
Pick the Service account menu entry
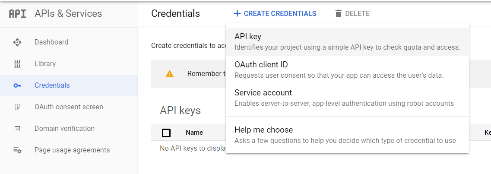coord(347,98)
